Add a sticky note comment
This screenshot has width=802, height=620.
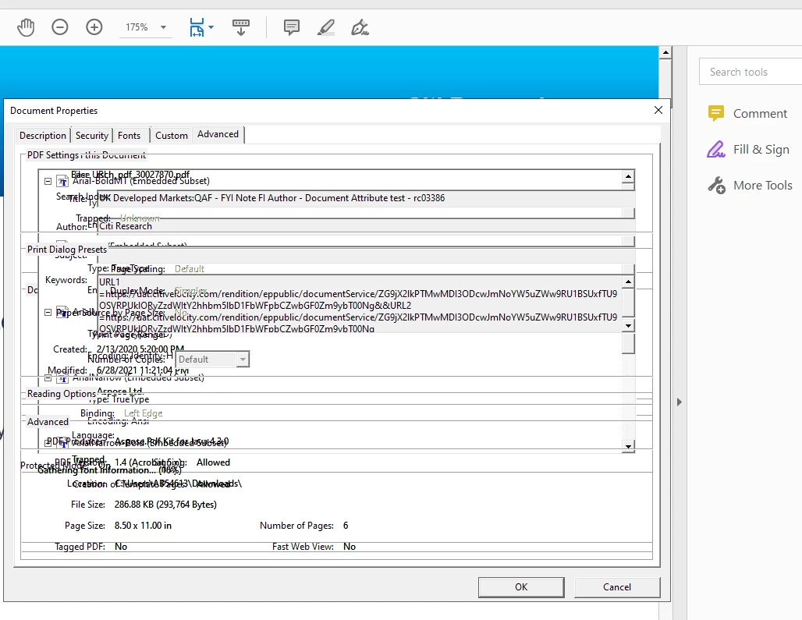pos(292,27)
